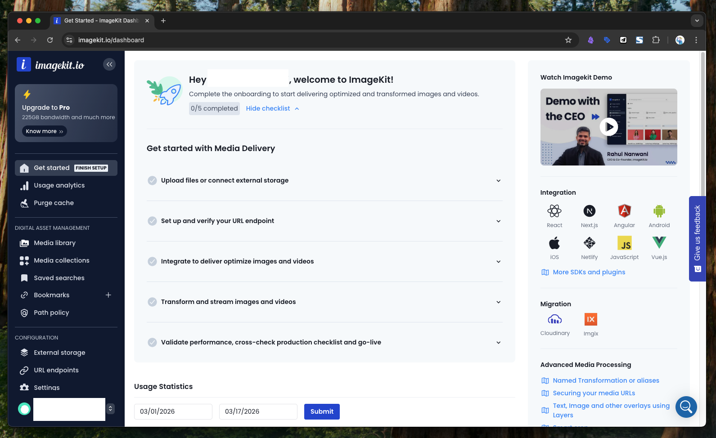
Task: Choose the Imgix migration icon
Action: point(590,319)
